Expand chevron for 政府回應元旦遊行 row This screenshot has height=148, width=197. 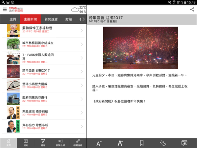click(82, 99)
